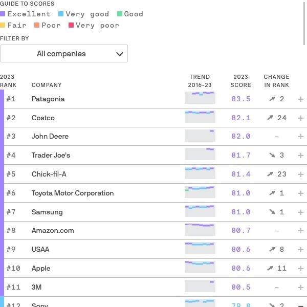Click the Change in Rank column header
307x307 pixels.
point(276,81)
